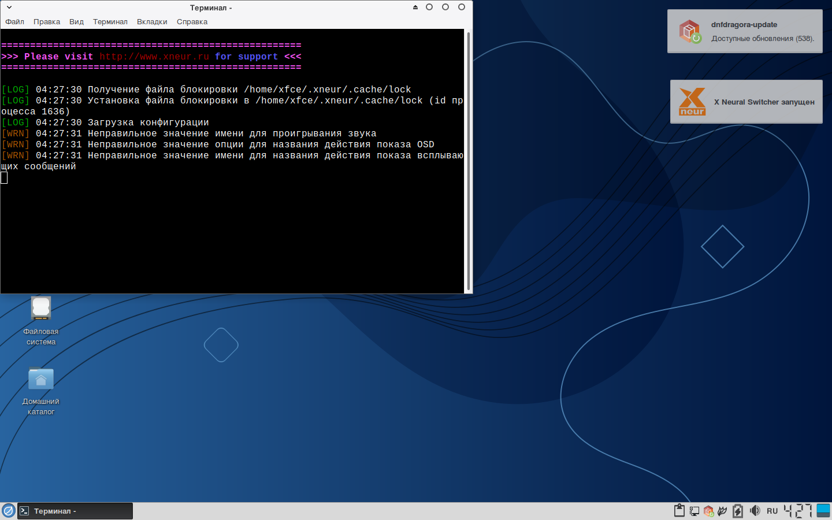Switch the RU keyboard layout indicator

point(772,511)
